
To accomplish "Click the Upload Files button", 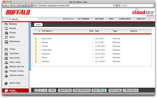I will 65,90.
